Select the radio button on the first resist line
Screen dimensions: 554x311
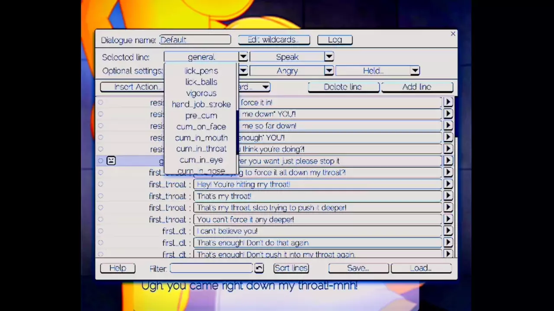[x=100, y=102]
